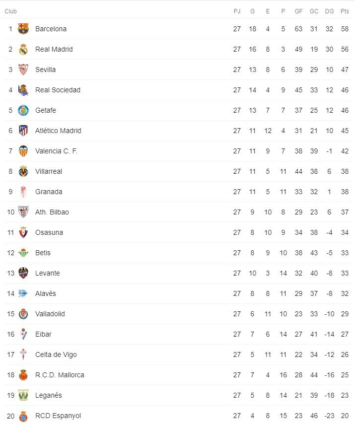Click the Athletic Bilbao crest icon
355x425 pixels.
coord(23,212)
